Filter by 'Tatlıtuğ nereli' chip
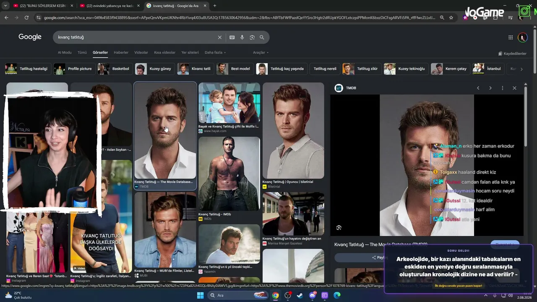 325,69
